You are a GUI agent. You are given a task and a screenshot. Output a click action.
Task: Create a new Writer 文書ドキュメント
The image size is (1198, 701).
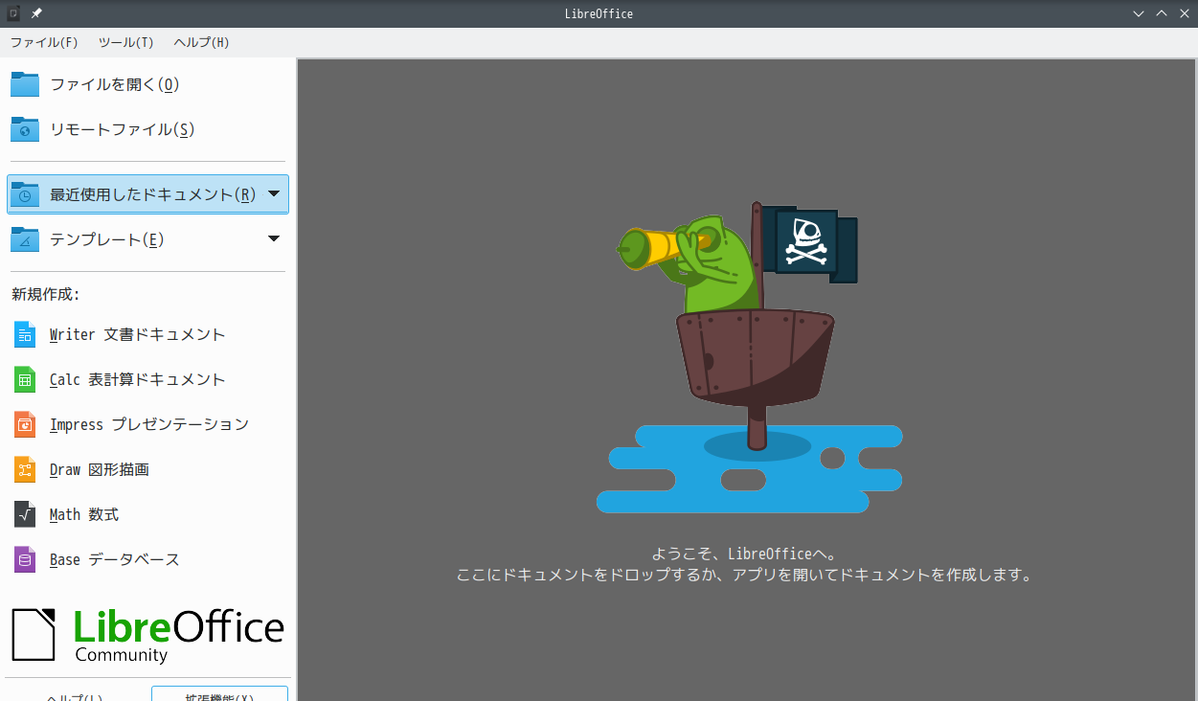tap(147, 335)
